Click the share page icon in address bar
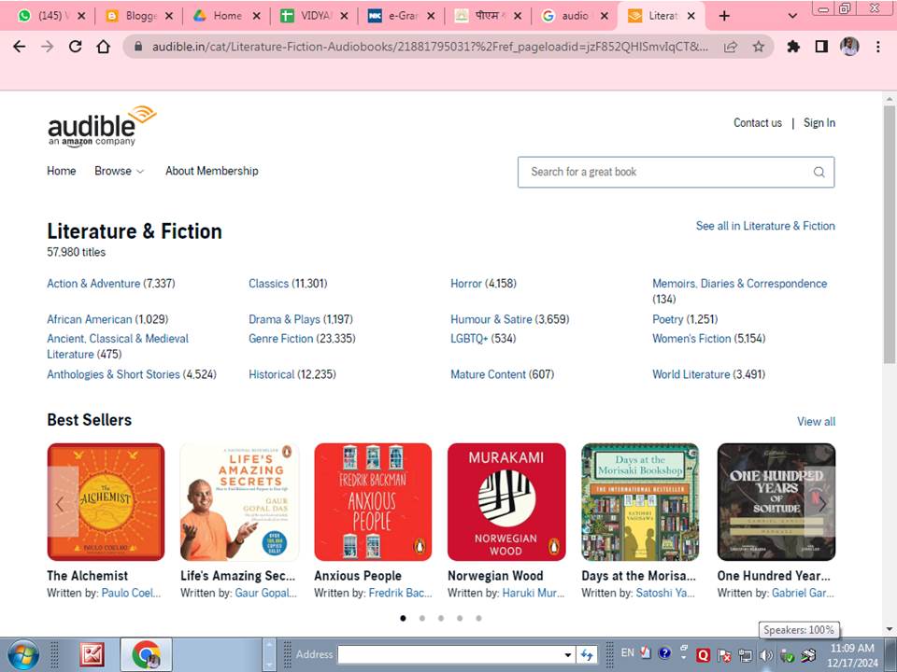Image resolution: width=897 pixels, height=672 pixels. pyautogui.click(x=731, y=47)
